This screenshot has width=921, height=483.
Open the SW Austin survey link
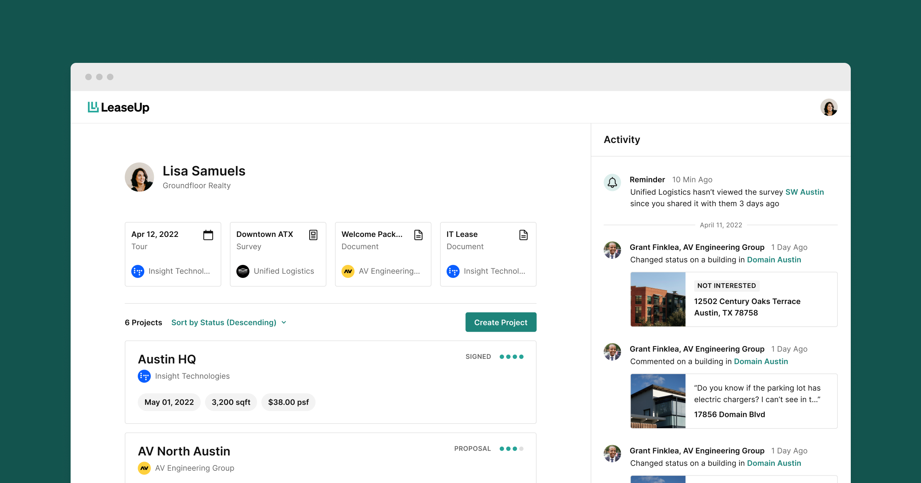coord(805,192)
